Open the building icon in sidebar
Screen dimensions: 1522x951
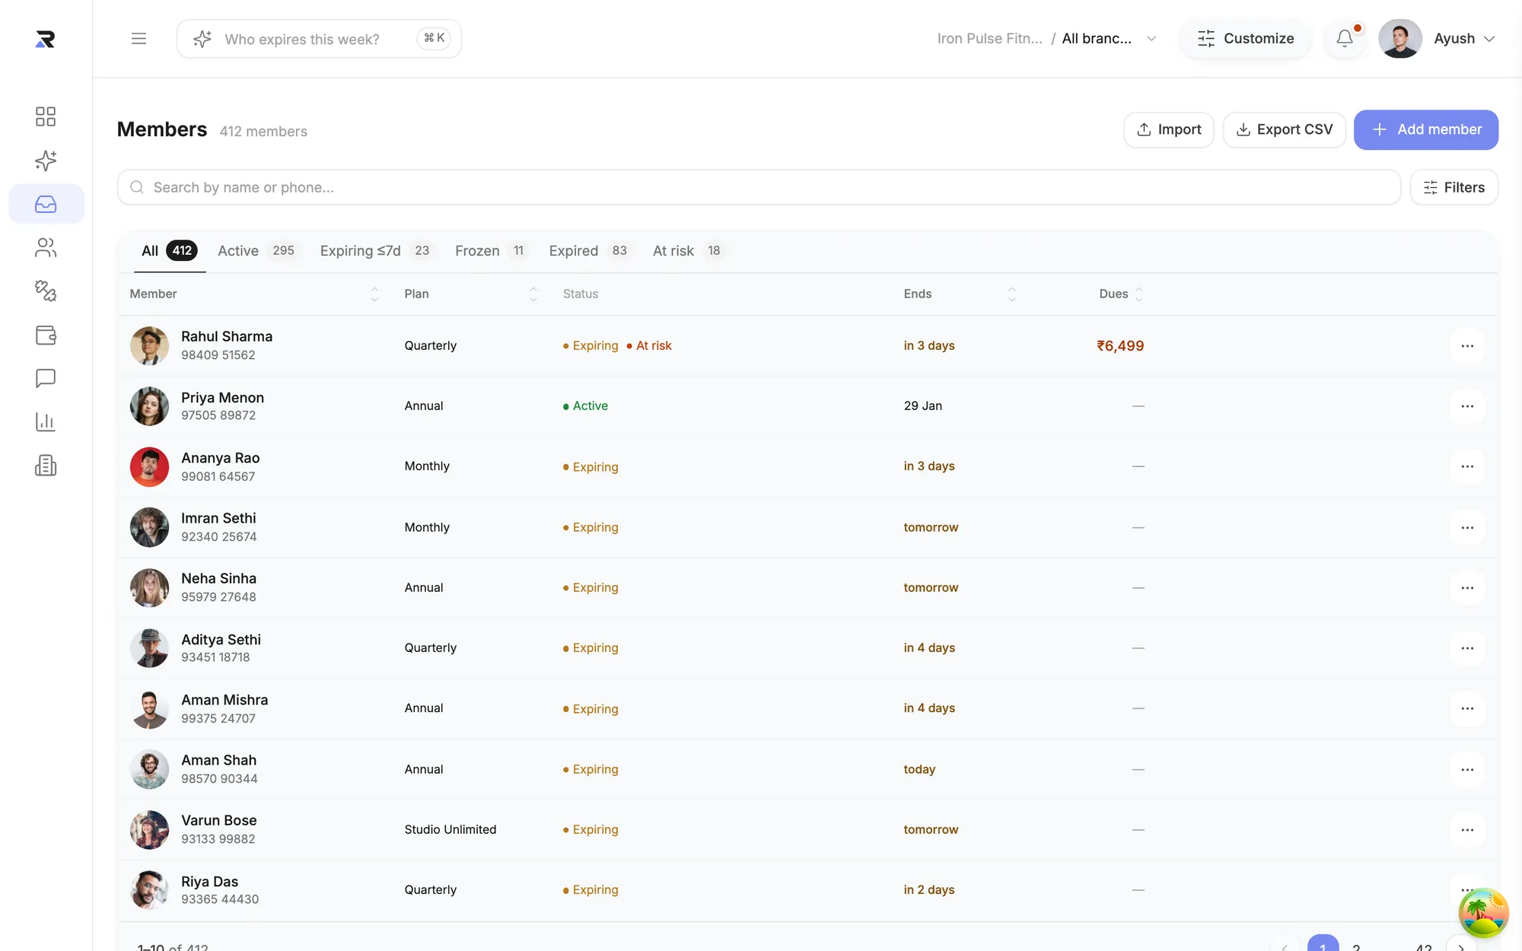pyautogui.click(x=46, y=465)
